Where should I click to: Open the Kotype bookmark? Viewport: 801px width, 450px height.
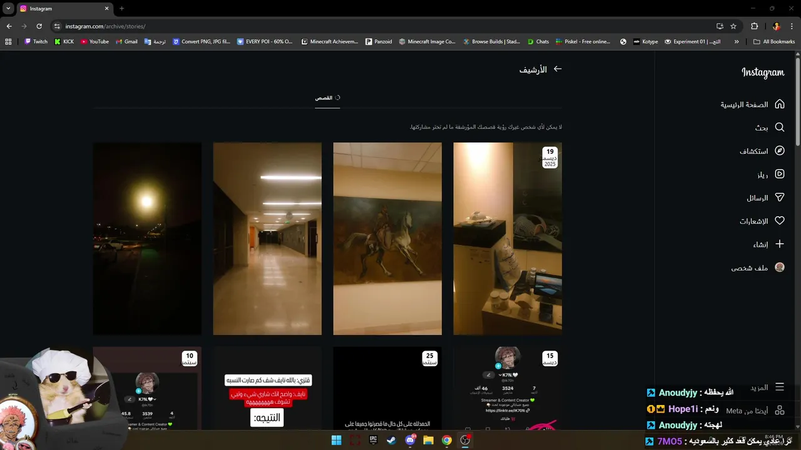pyautogui.click(x=645, y=42)
